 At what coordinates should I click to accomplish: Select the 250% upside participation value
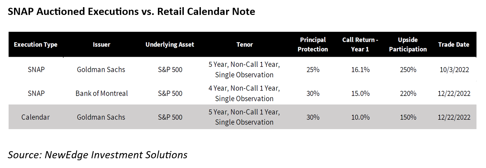[408, 69]
